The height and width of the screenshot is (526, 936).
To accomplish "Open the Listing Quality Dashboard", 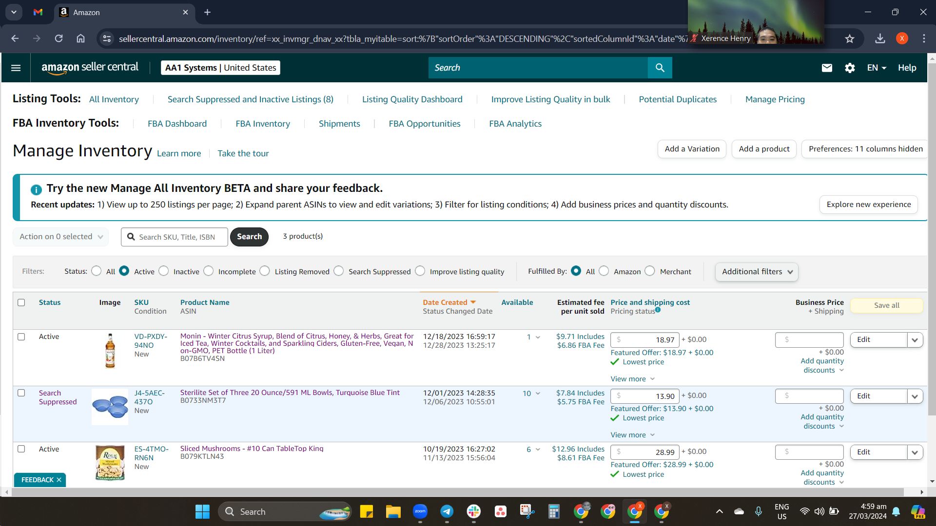I will [x=412, y=99].
